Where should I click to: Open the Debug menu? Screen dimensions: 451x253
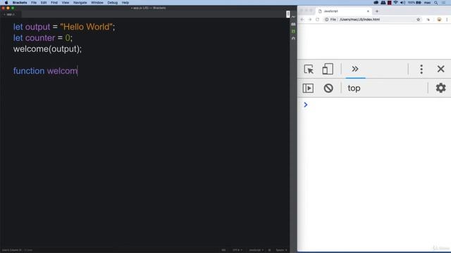pyautogui.click(x=112, y=3)
